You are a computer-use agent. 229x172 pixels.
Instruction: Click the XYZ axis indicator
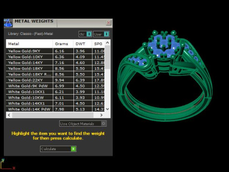[x=8, y=164]
